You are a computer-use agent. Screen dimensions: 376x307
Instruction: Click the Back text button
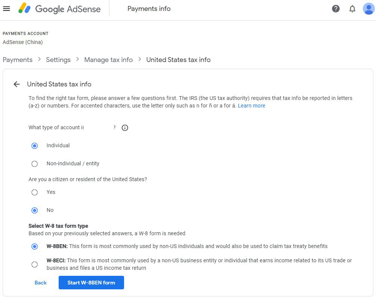(41, 283)
